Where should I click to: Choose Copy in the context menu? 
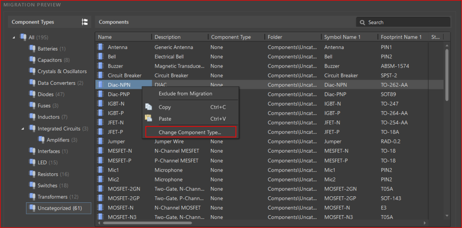(x=191, y=107)
